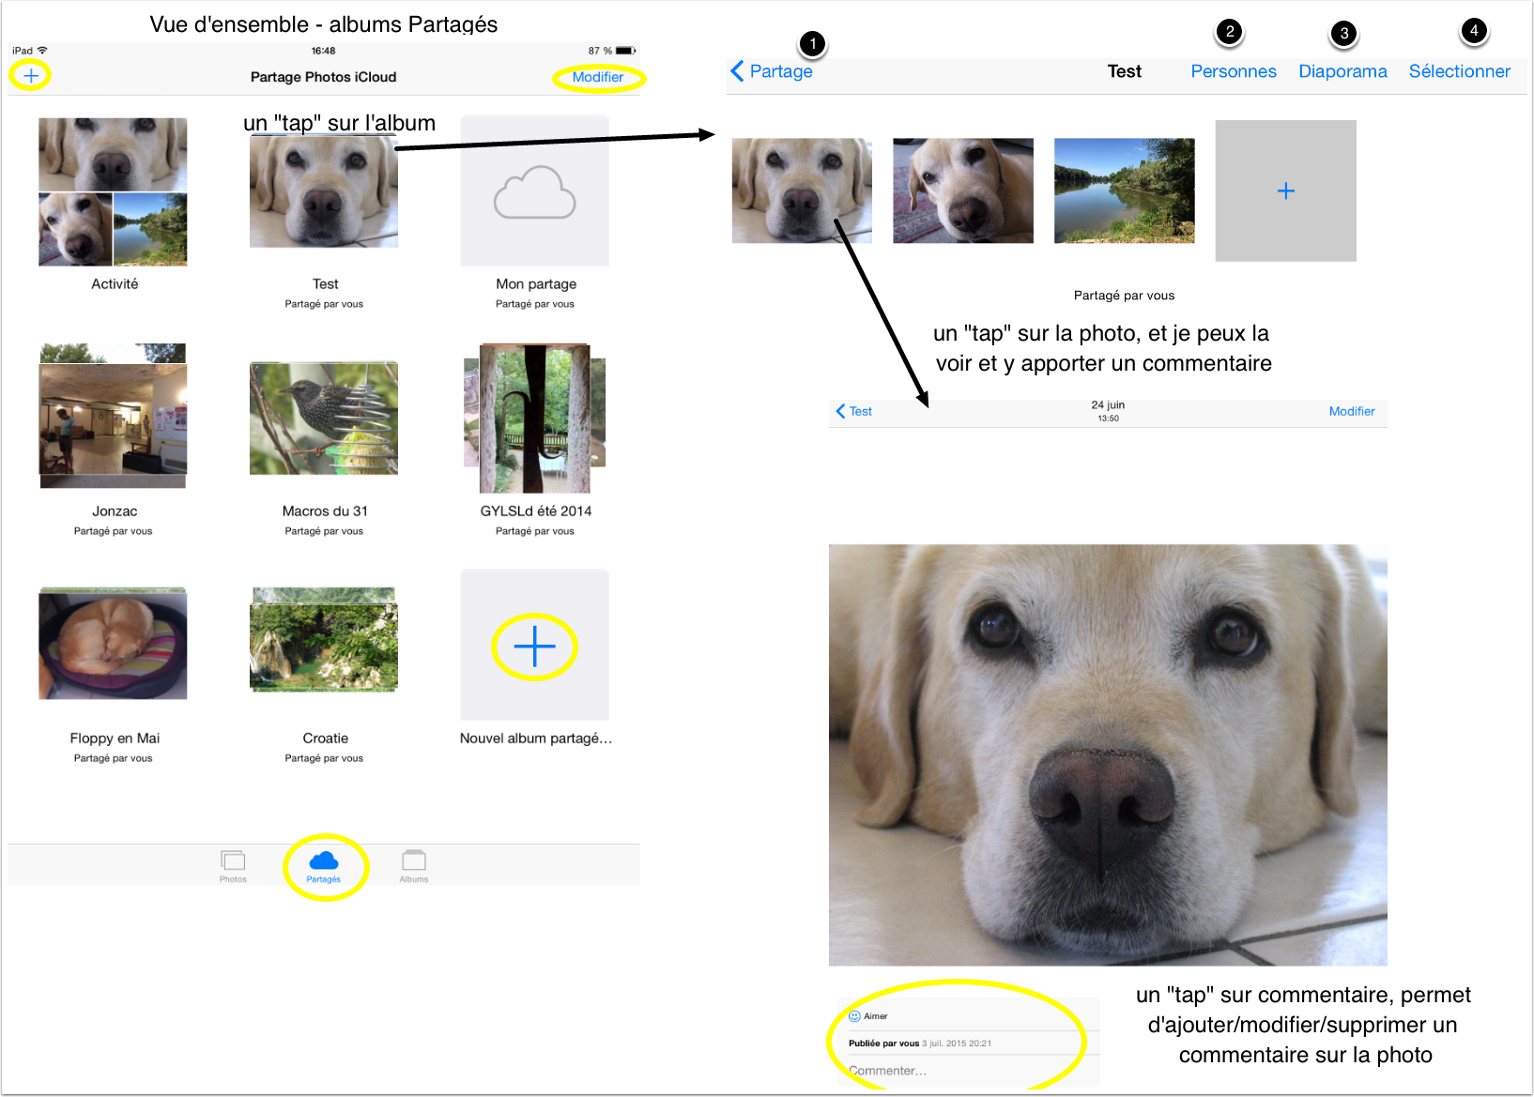Tap the Sélectionner button

[1459, 71]
